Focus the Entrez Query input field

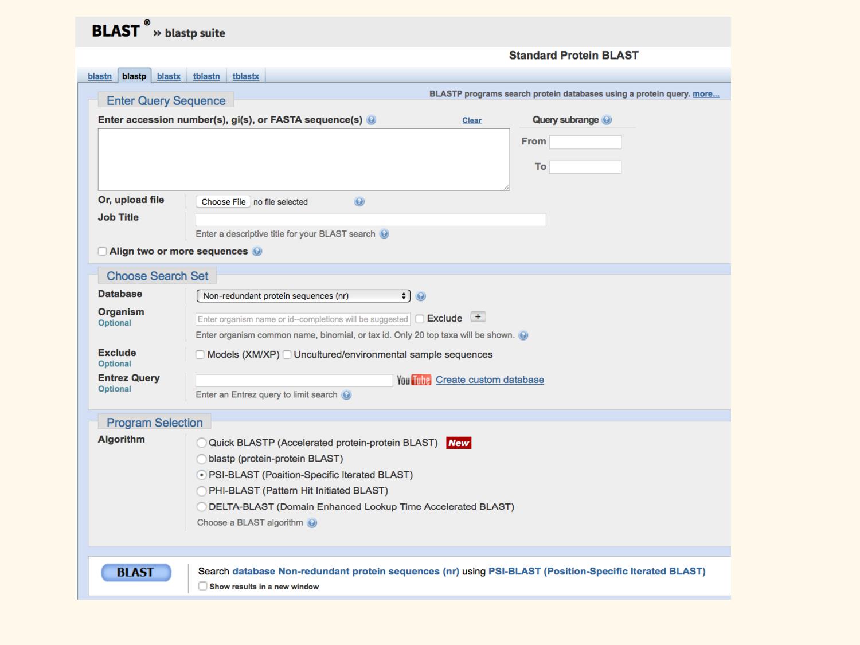click(294, 380)
